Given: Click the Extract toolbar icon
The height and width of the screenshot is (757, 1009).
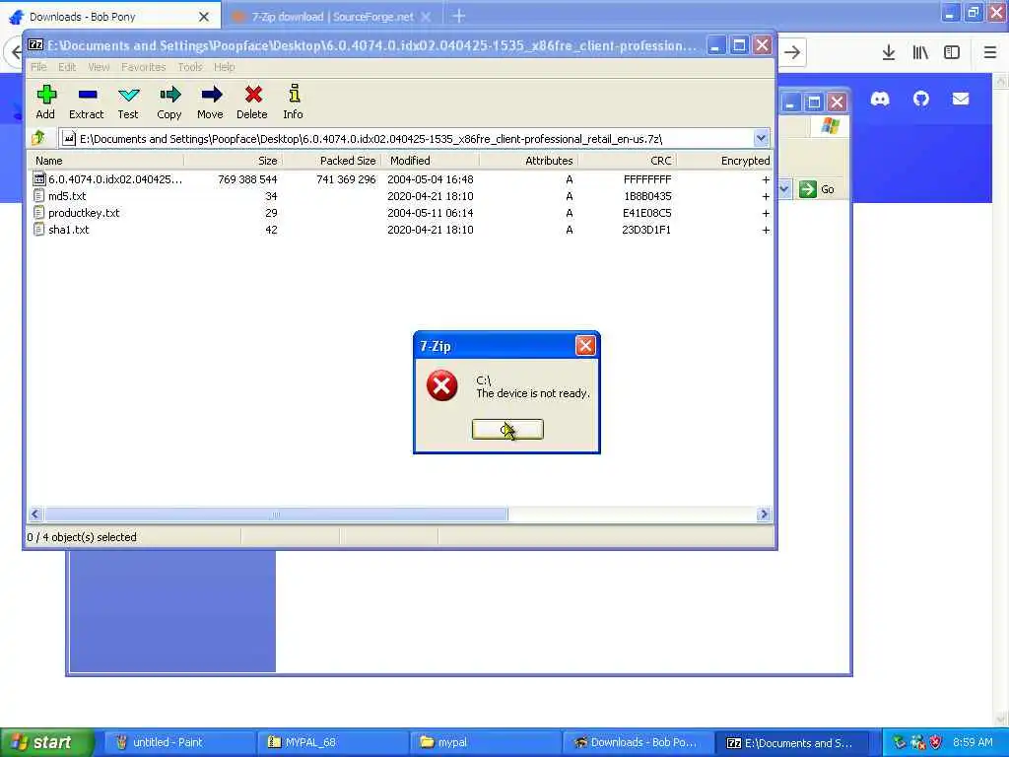Looking at the screenshot, I should tap(87, 102).
